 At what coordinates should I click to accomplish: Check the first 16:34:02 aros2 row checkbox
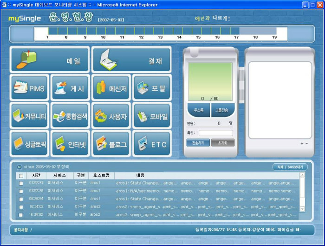click(x=21, y=207)
